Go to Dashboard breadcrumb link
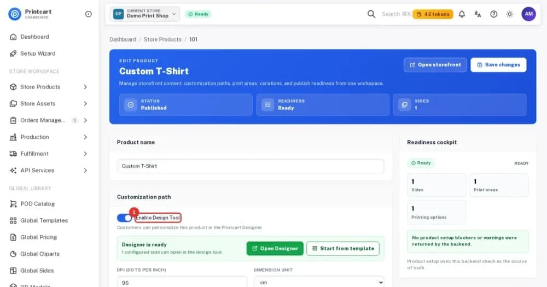This screenshot has height=287, width=547. tap(123, 39)
